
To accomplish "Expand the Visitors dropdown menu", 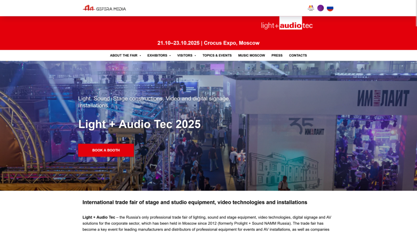I will 187,55.
